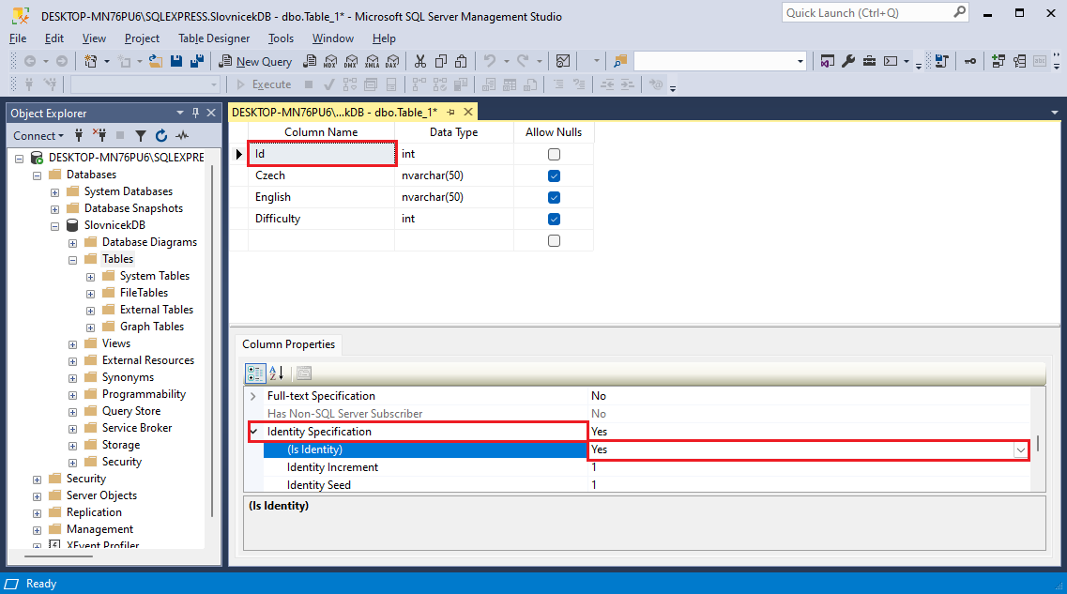Click the New Query button
Viewport: 1067px width, 594px height.
coord(255,61)
